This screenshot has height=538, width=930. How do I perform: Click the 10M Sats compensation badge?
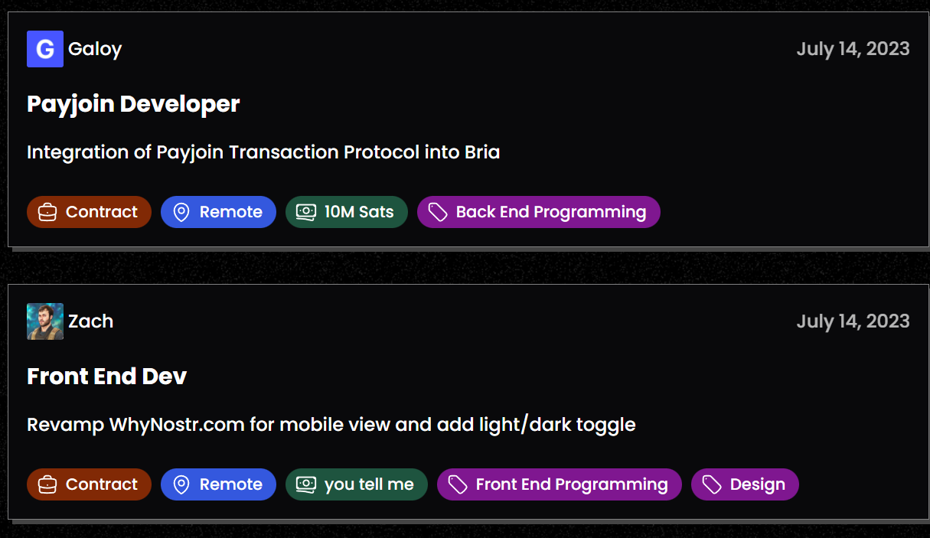(x=358, y=212)
